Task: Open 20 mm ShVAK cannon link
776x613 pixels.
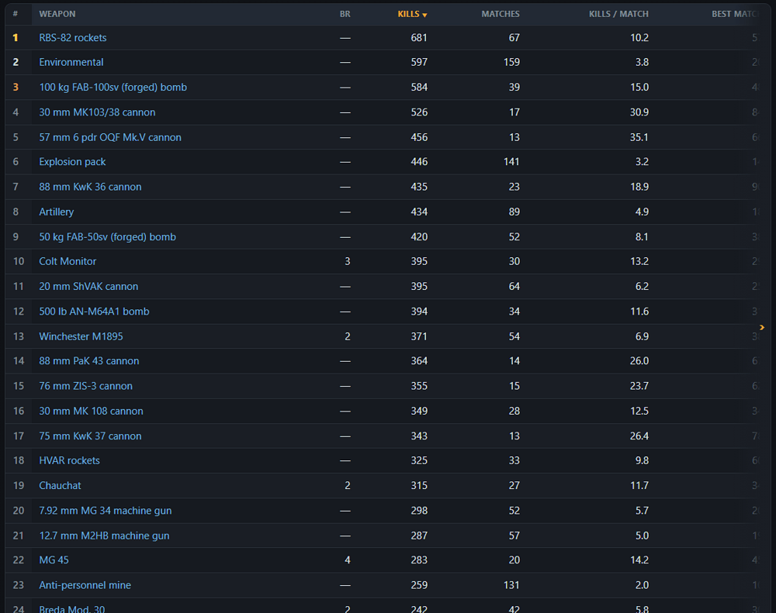Action: tap(88, 286)
